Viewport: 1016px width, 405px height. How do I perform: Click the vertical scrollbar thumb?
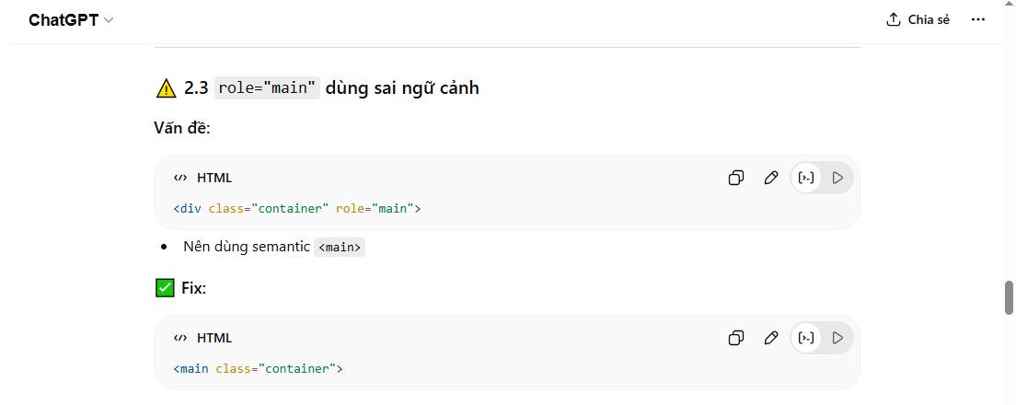click(1009, 298)
